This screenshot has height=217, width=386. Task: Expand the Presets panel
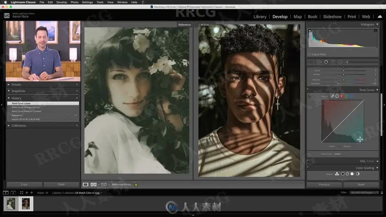[x=9, y=84]
